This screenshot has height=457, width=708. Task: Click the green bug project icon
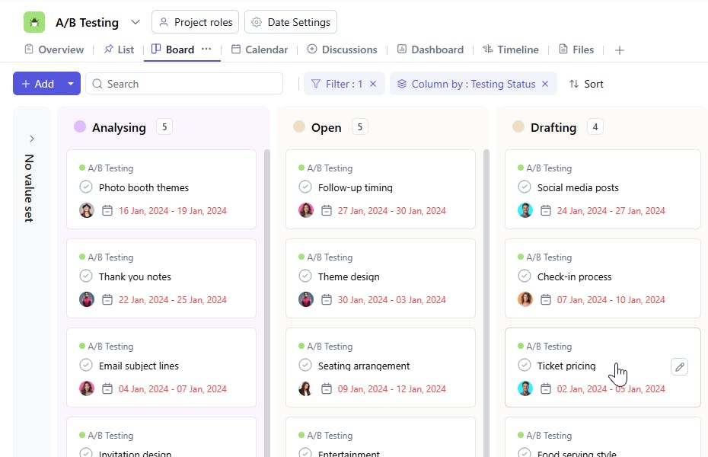(x=34, y=22)
